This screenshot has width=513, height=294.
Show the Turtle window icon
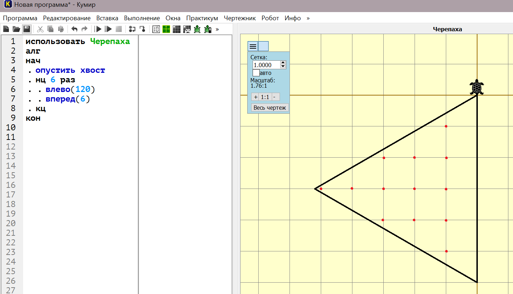click(x=197, y=29)
